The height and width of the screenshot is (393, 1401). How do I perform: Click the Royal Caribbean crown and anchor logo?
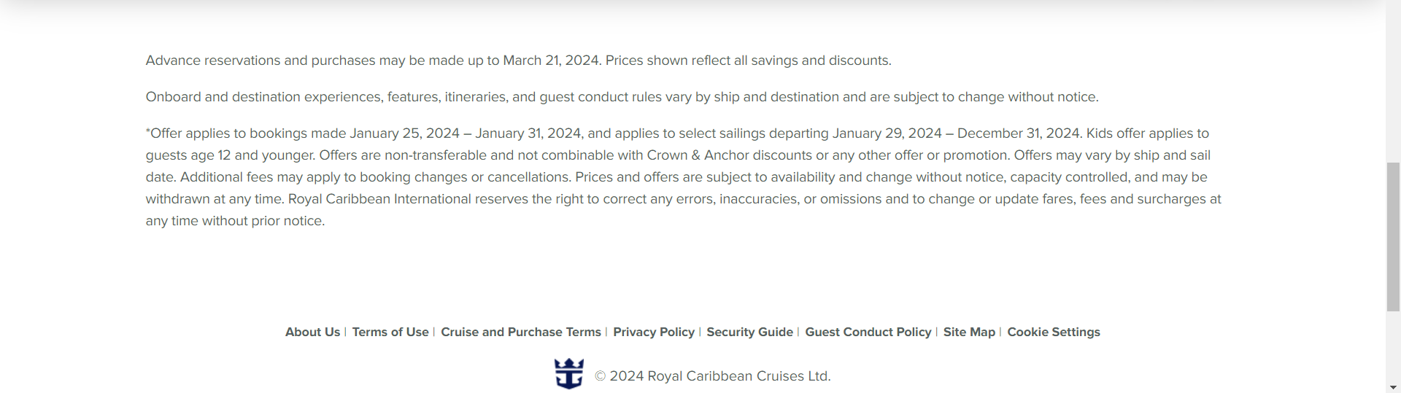click(x=568, y=373)
